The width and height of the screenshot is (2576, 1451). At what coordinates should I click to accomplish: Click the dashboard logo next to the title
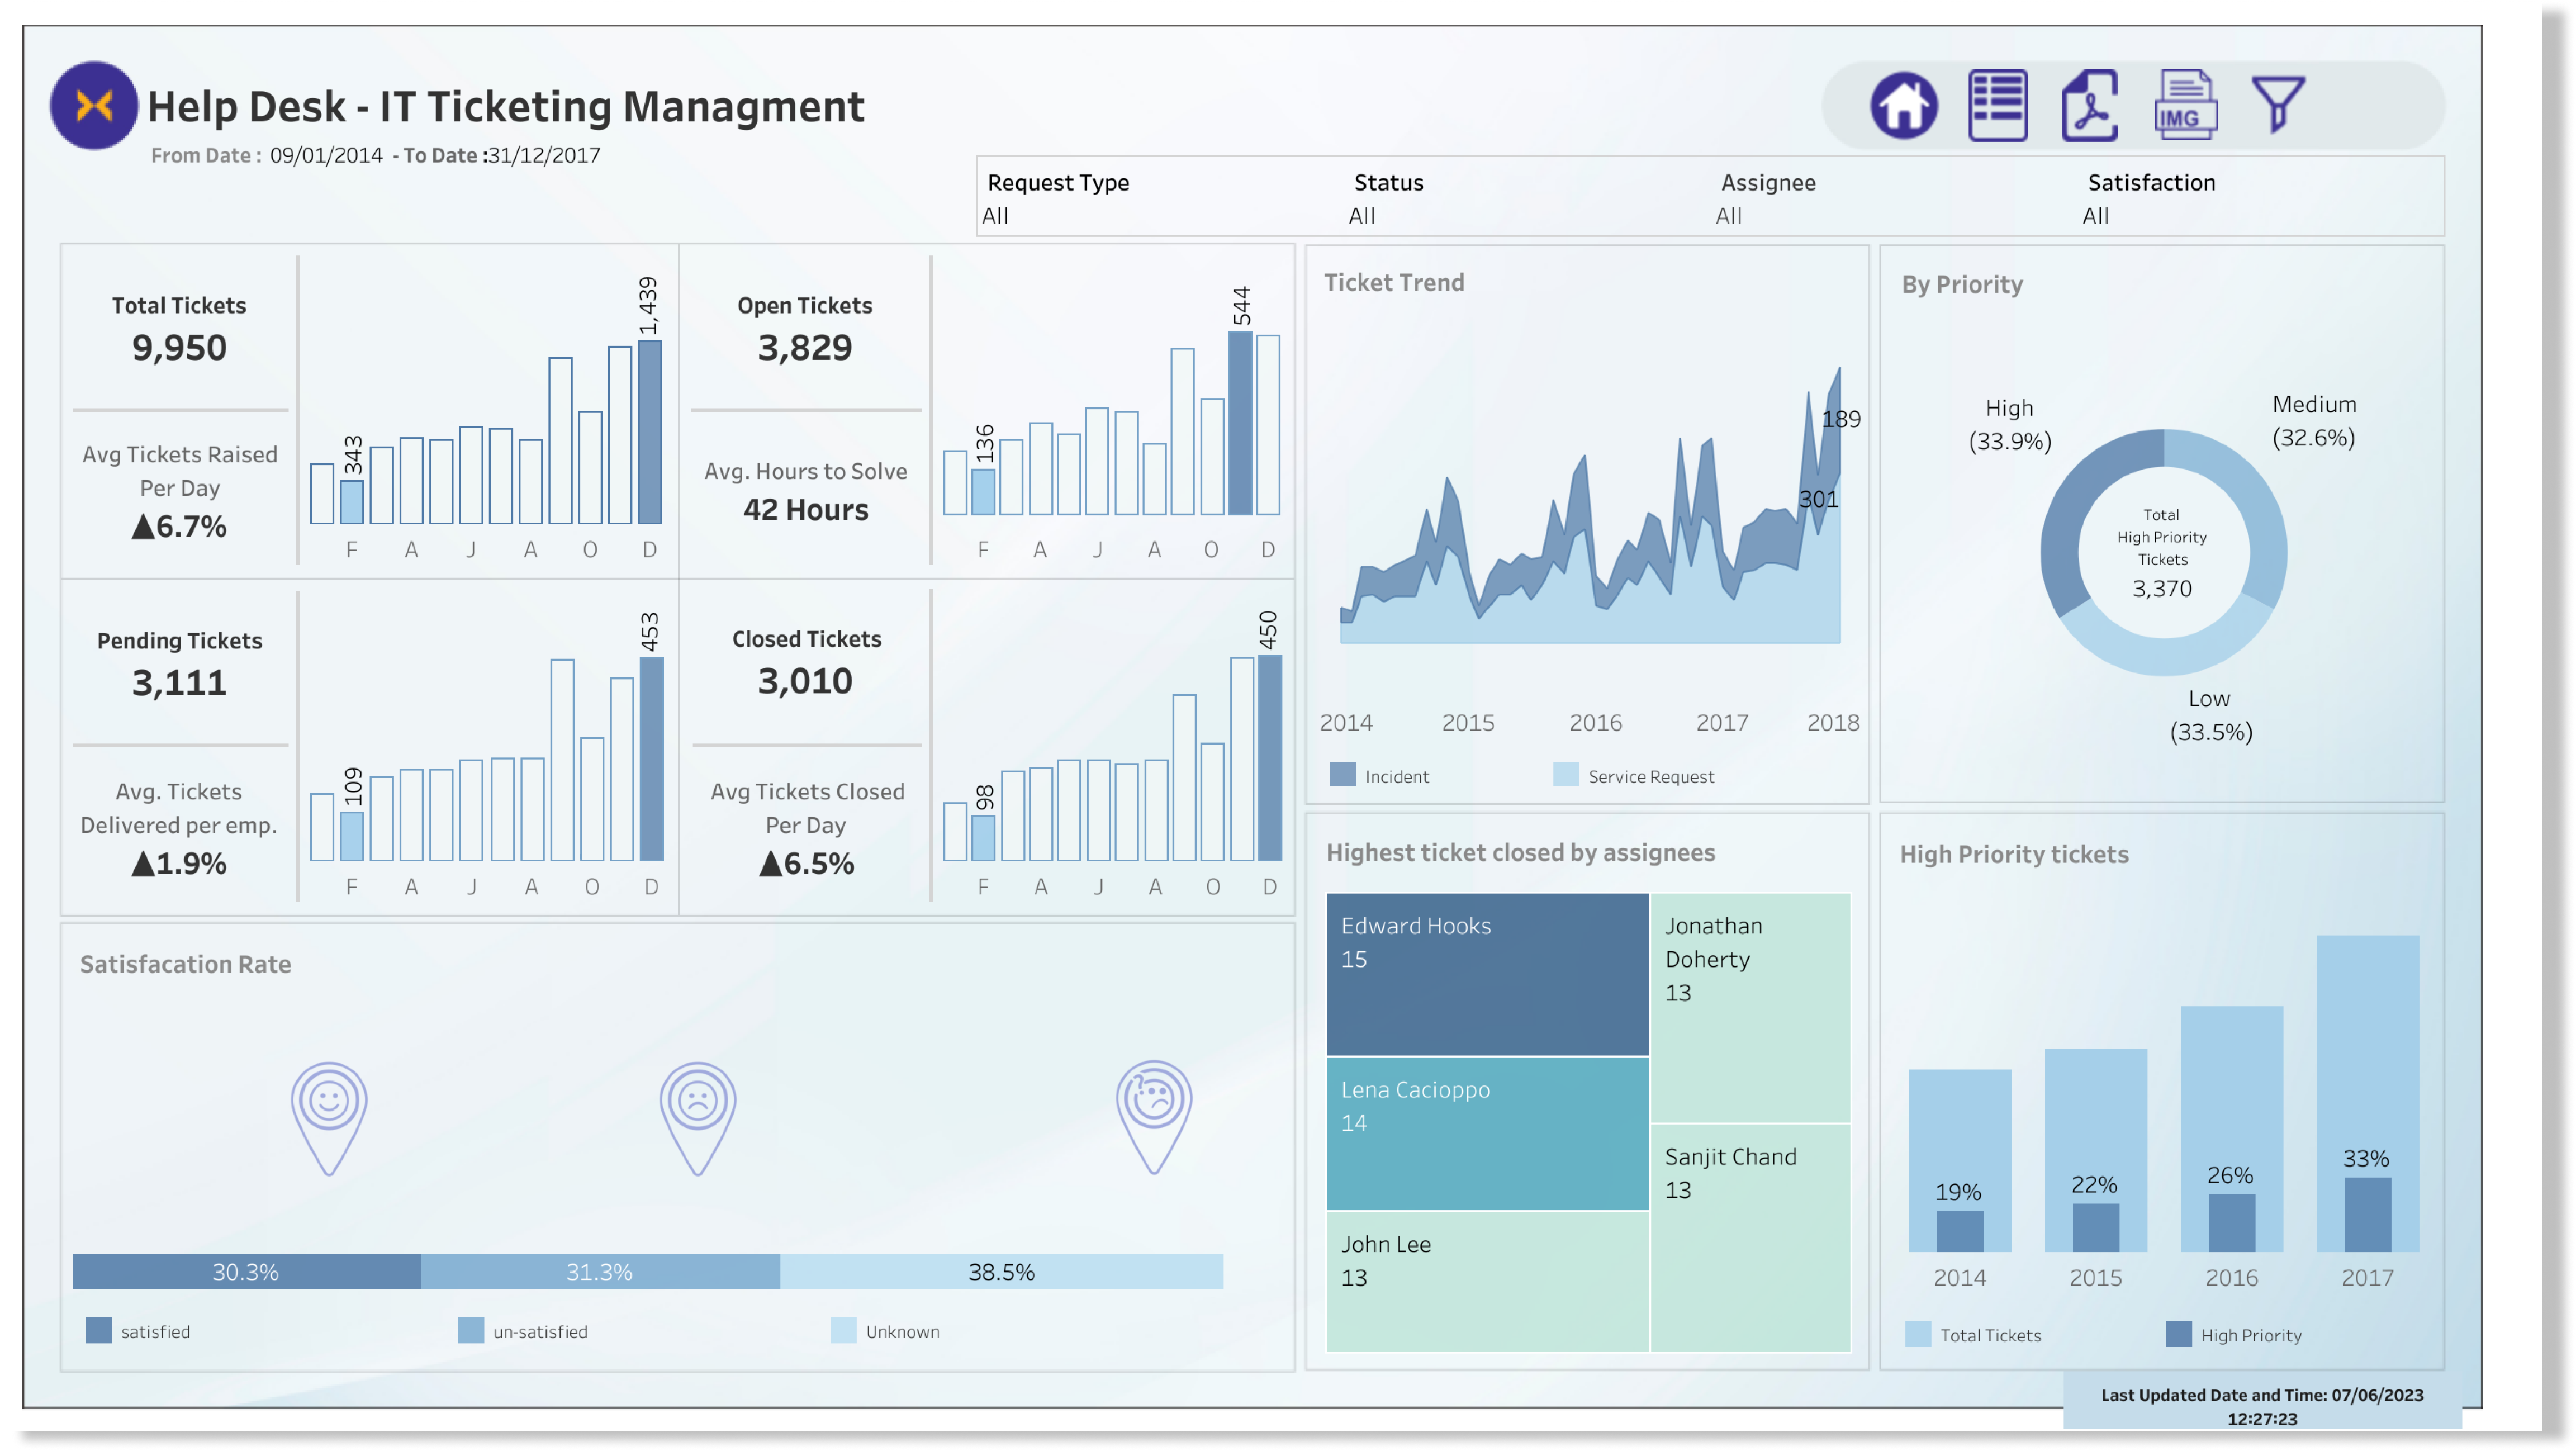tap(94, 105)
